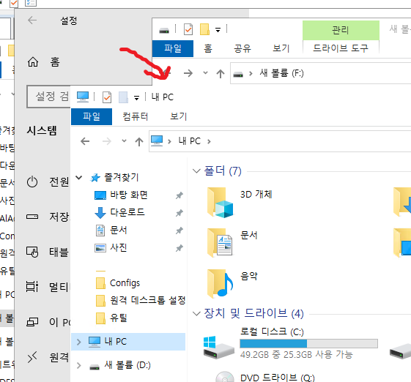The image size is (411, 382).
Task: Select 사진 in quick access
Action: [x=119, y=247]
